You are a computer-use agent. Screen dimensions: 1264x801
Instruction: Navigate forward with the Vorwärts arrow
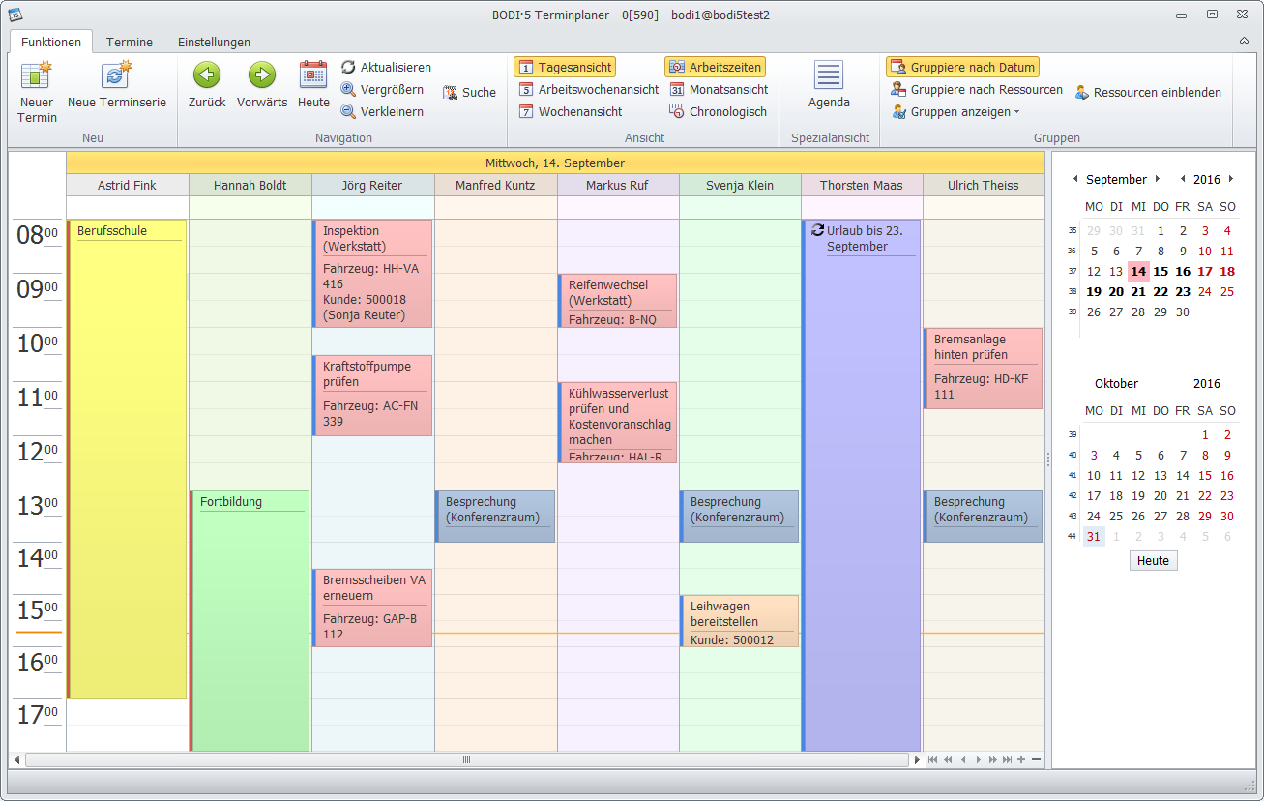(x=262, y=75)
